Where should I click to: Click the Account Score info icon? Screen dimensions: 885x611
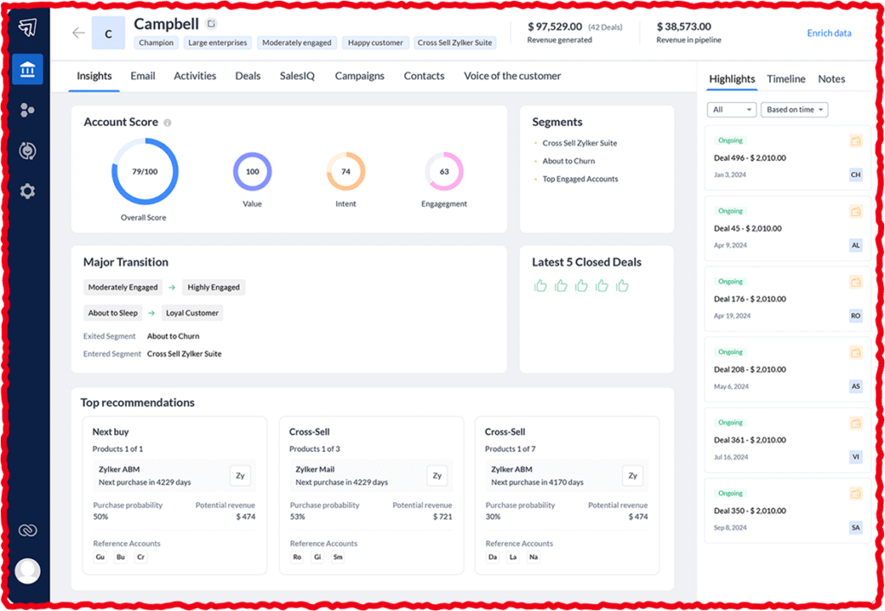point(168,123)
